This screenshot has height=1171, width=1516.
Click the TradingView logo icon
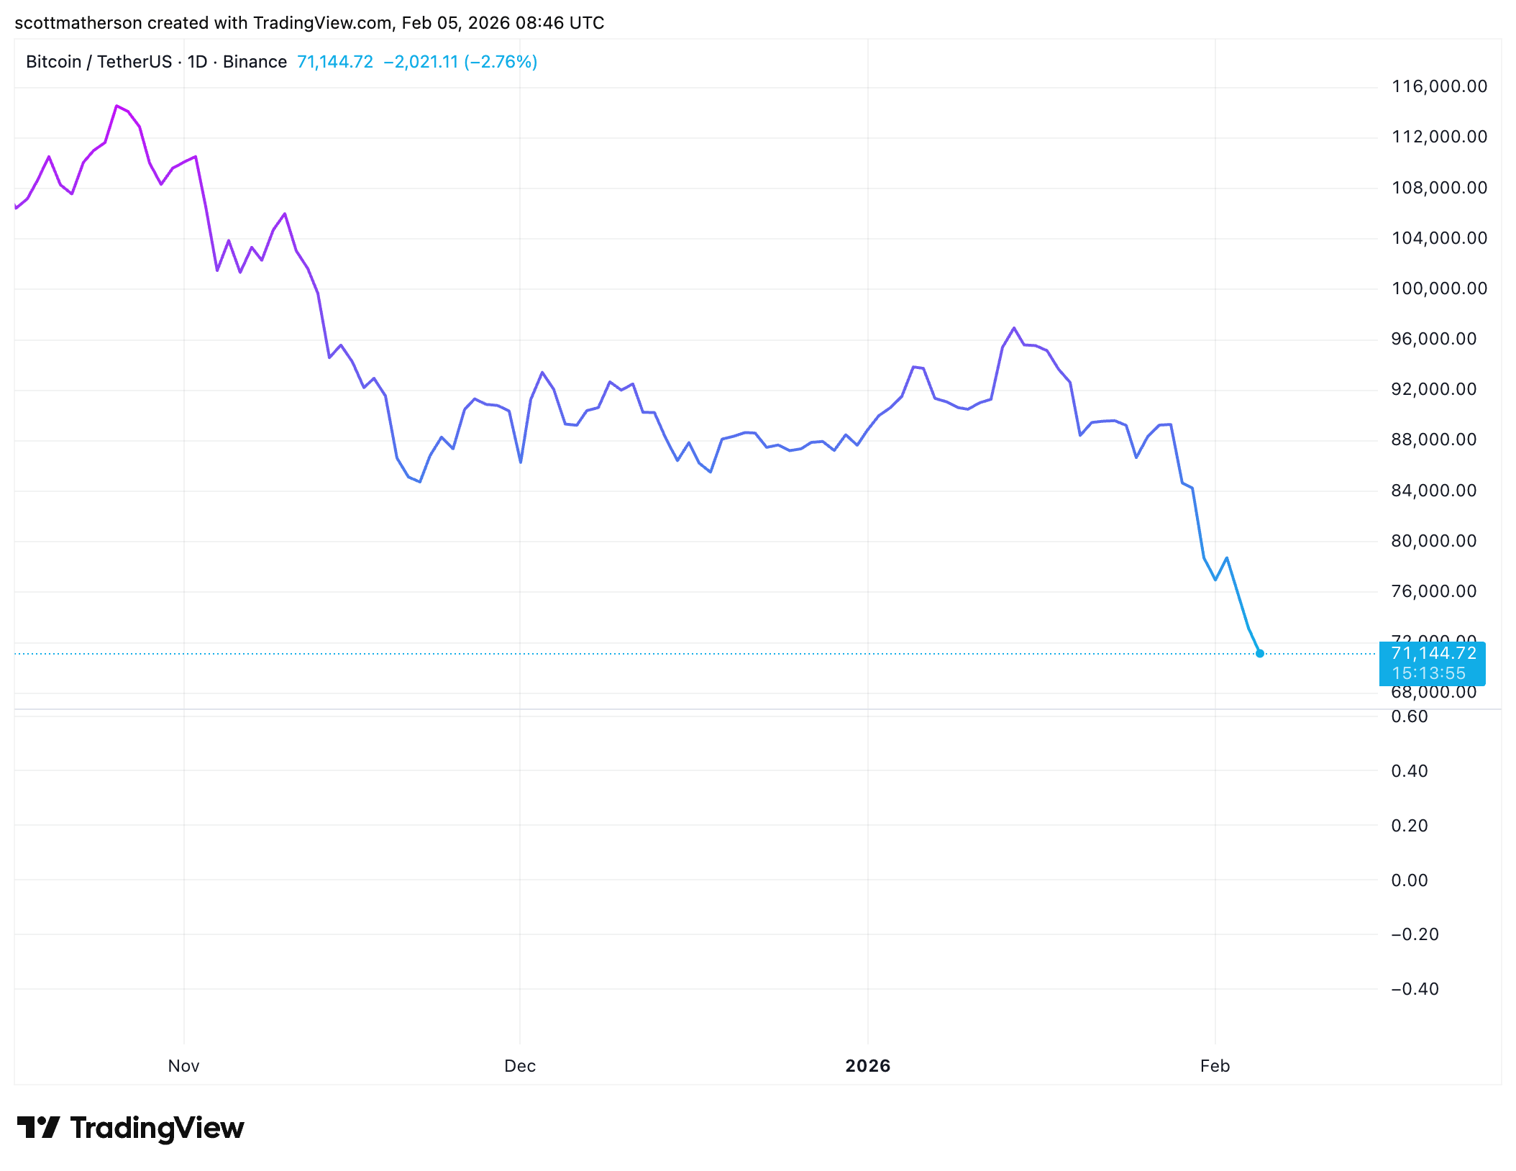click(x=38, y=1127)
